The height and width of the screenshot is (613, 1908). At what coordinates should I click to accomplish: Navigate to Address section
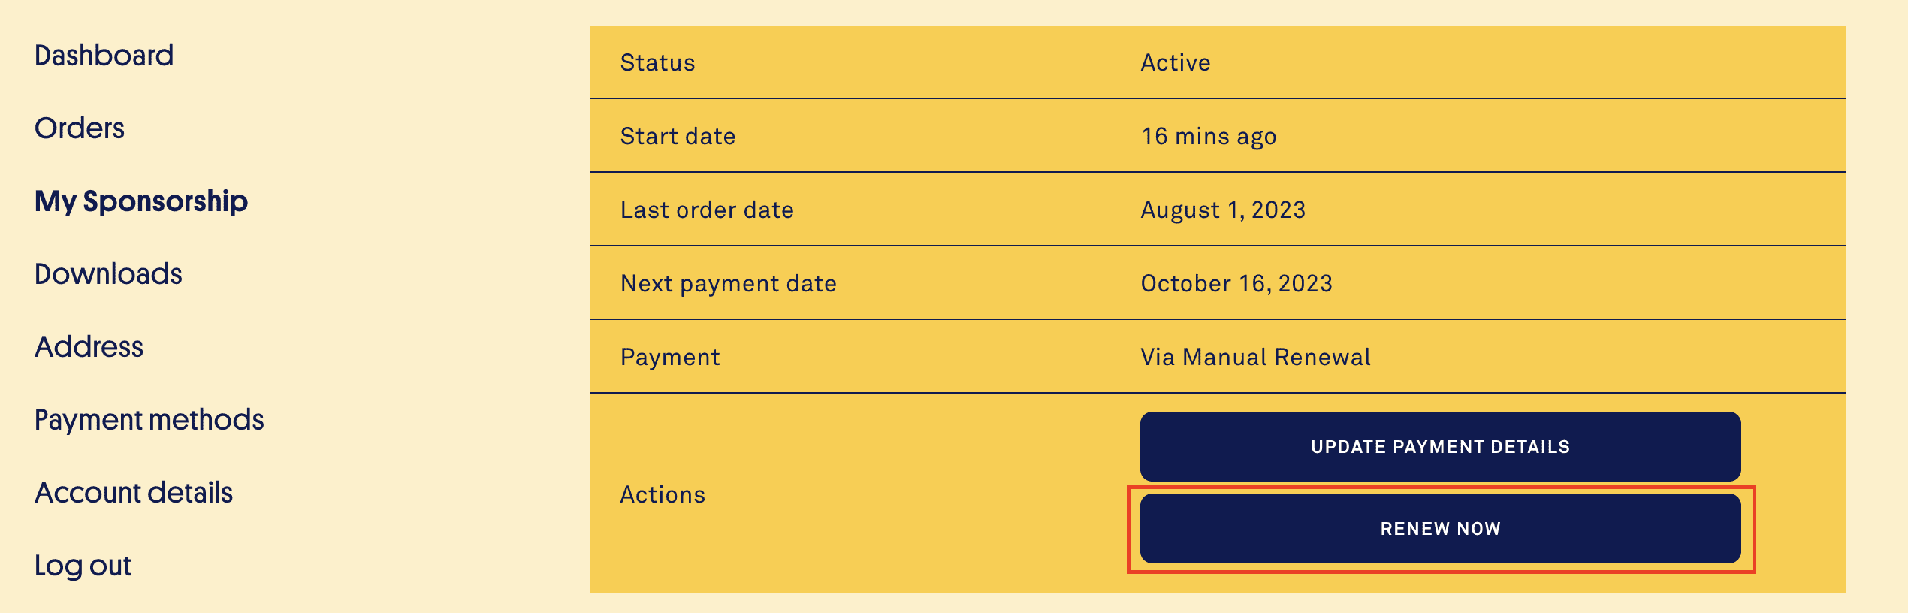click(89, 347)
